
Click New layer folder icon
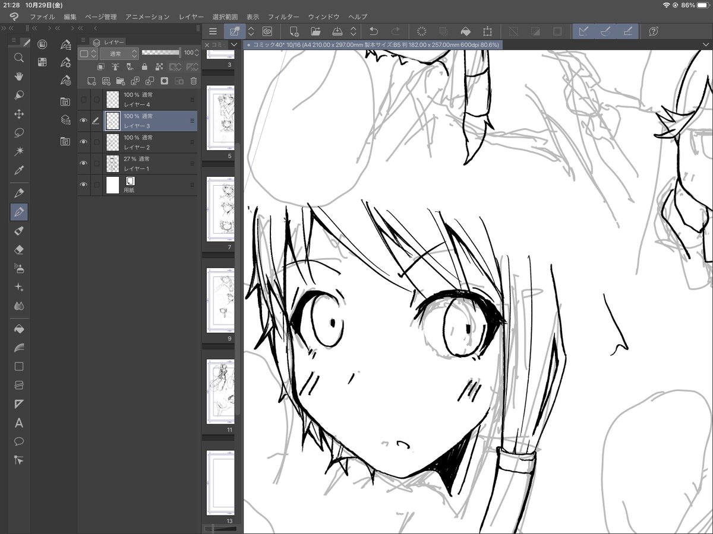click(121, 81)
